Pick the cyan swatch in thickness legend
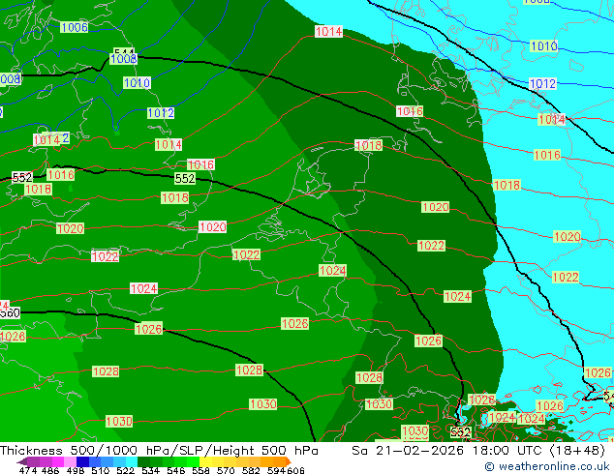This screenshot has width=614, height=474. click(132, 461)
